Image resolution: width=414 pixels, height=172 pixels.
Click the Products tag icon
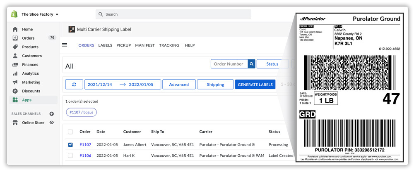15,47
